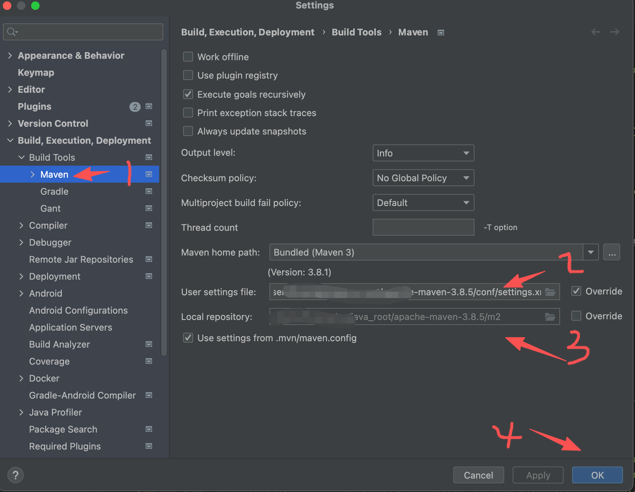Enable Work offline checkbox
Viewport: 635px width, 492px height.
click(x=188, y=57)
